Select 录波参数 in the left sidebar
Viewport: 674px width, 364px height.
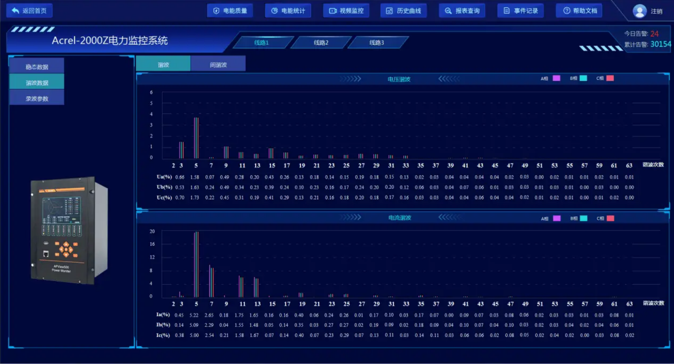coord(37,99)
